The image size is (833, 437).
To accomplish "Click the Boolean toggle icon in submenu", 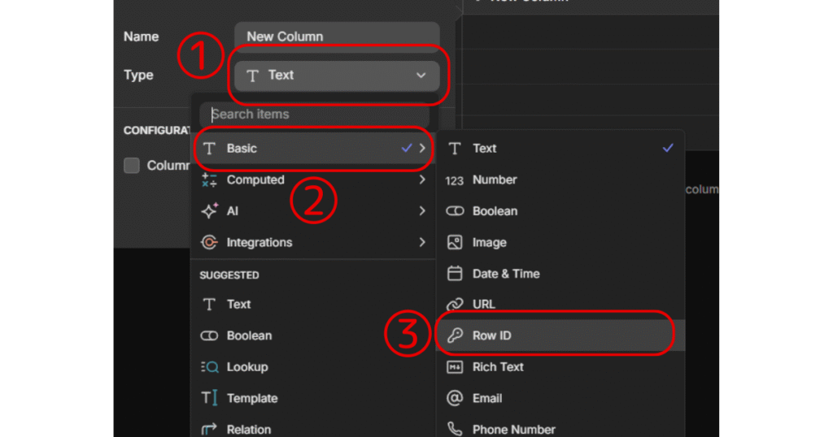I will click(x=455, y=211).
